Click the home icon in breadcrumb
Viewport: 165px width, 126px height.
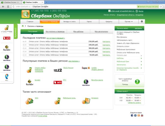pyautogui.click(x=23, y=26)
